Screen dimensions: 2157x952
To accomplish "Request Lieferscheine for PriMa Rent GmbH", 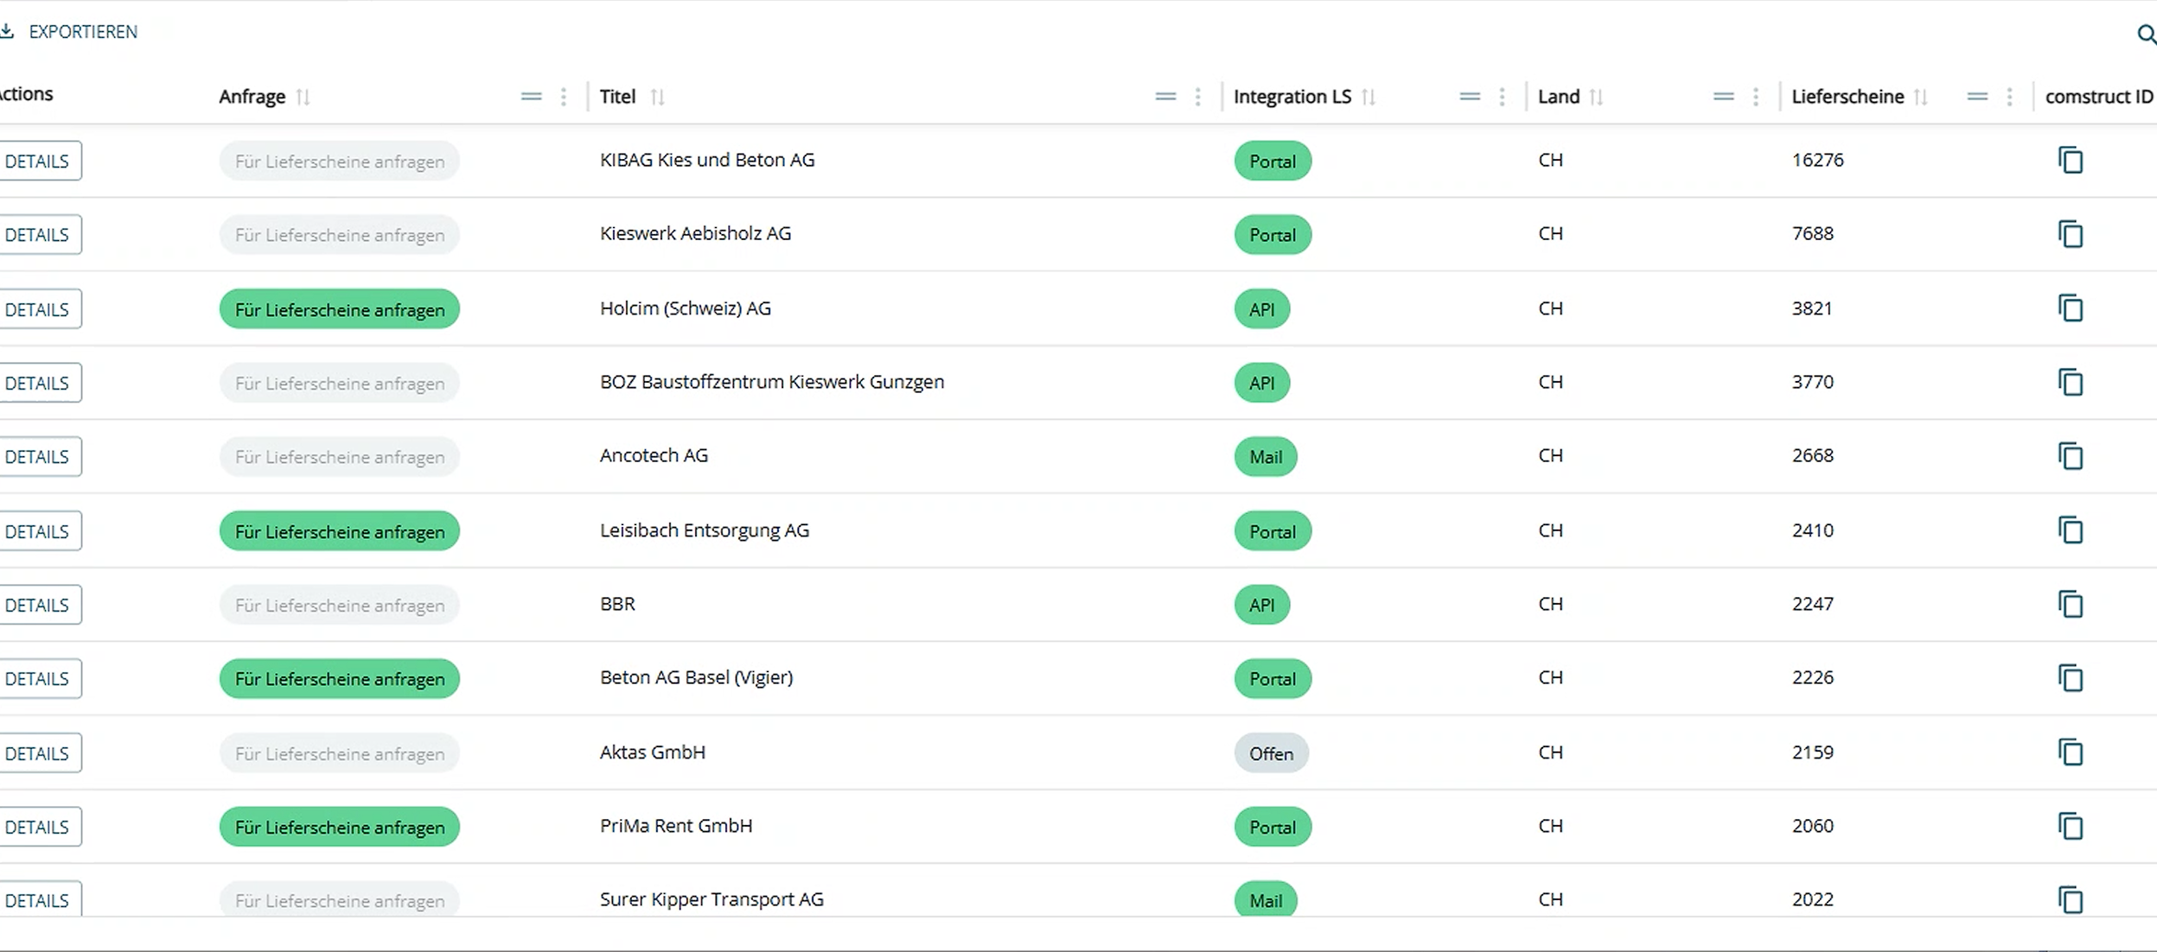I will click(339, 827).
